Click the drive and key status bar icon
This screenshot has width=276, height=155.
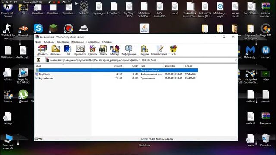[x=38, y=139]
